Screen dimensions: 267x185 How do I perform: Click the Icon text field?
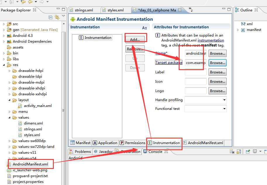pos(196,82)
